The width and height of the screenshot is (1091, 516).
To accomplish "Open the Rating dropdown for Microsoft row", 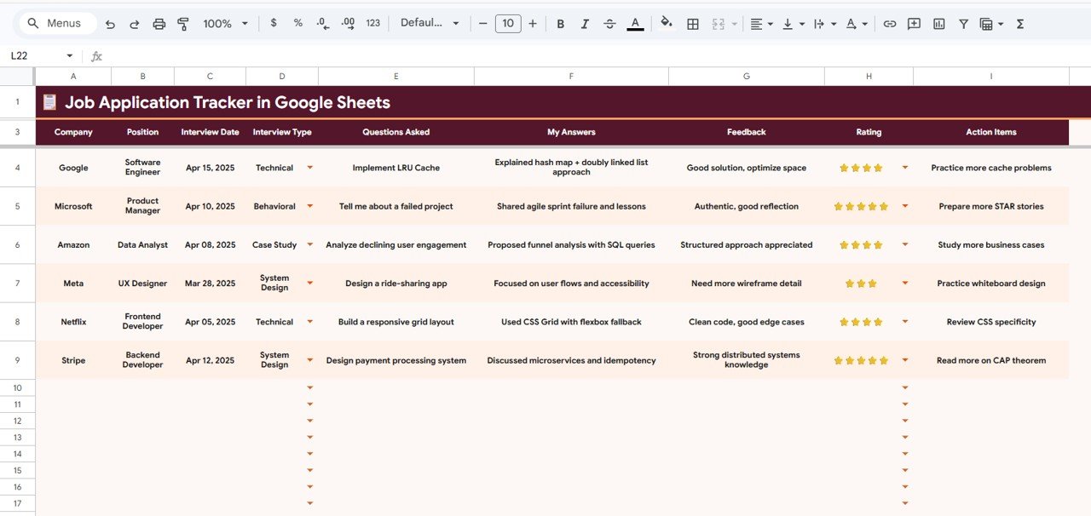I will (904, 206).
